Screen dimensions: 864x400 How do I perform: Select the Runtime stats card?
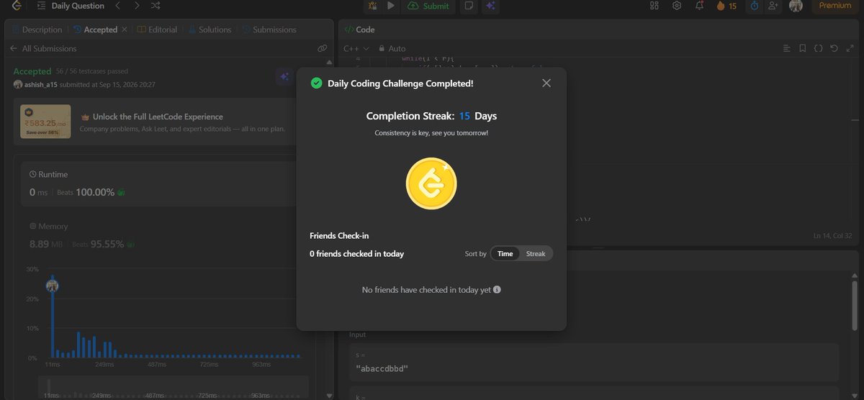158,185
